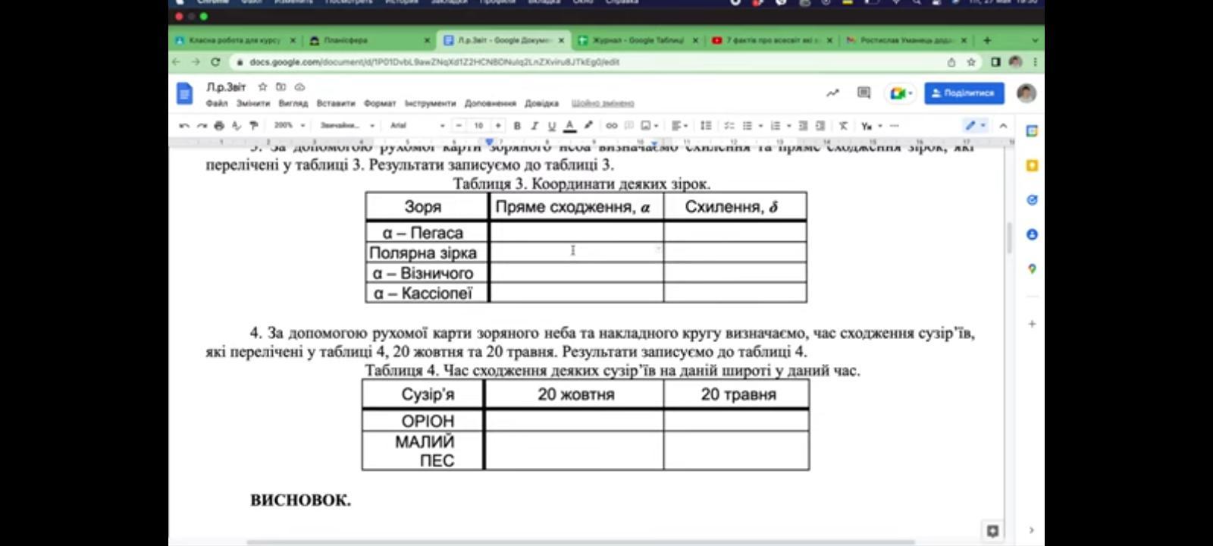The width and height of the screenshot is (1213, 546).
Task: Open the last edit history link
Action: tap(603, 103)
